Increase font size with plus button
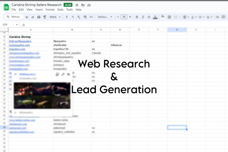 coord(130,17)
